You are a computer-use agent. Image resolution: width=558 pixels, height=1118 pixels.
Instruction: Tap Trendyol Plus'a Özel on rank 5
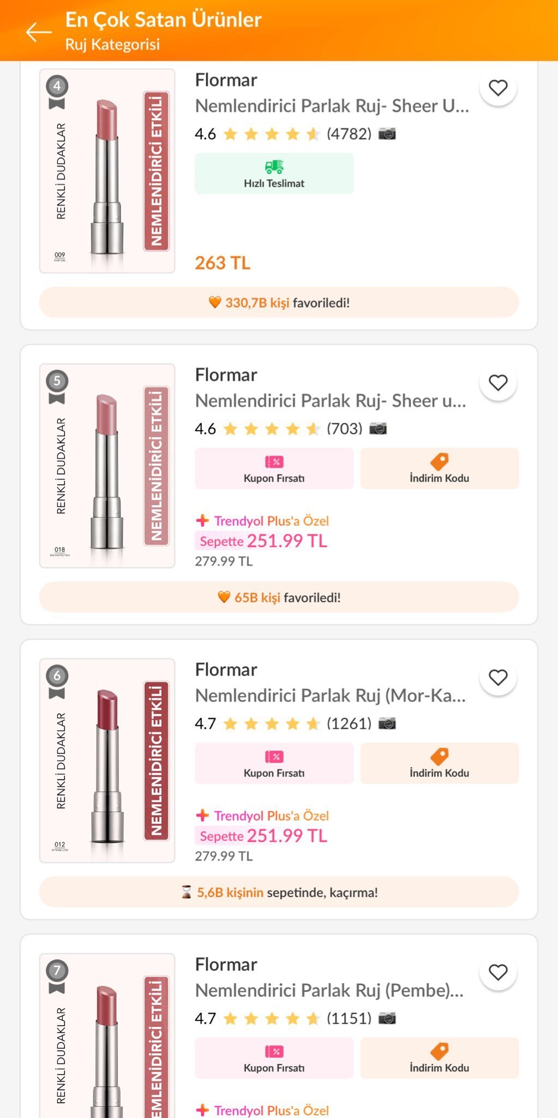pyautogui.click(x=263, y=521)
